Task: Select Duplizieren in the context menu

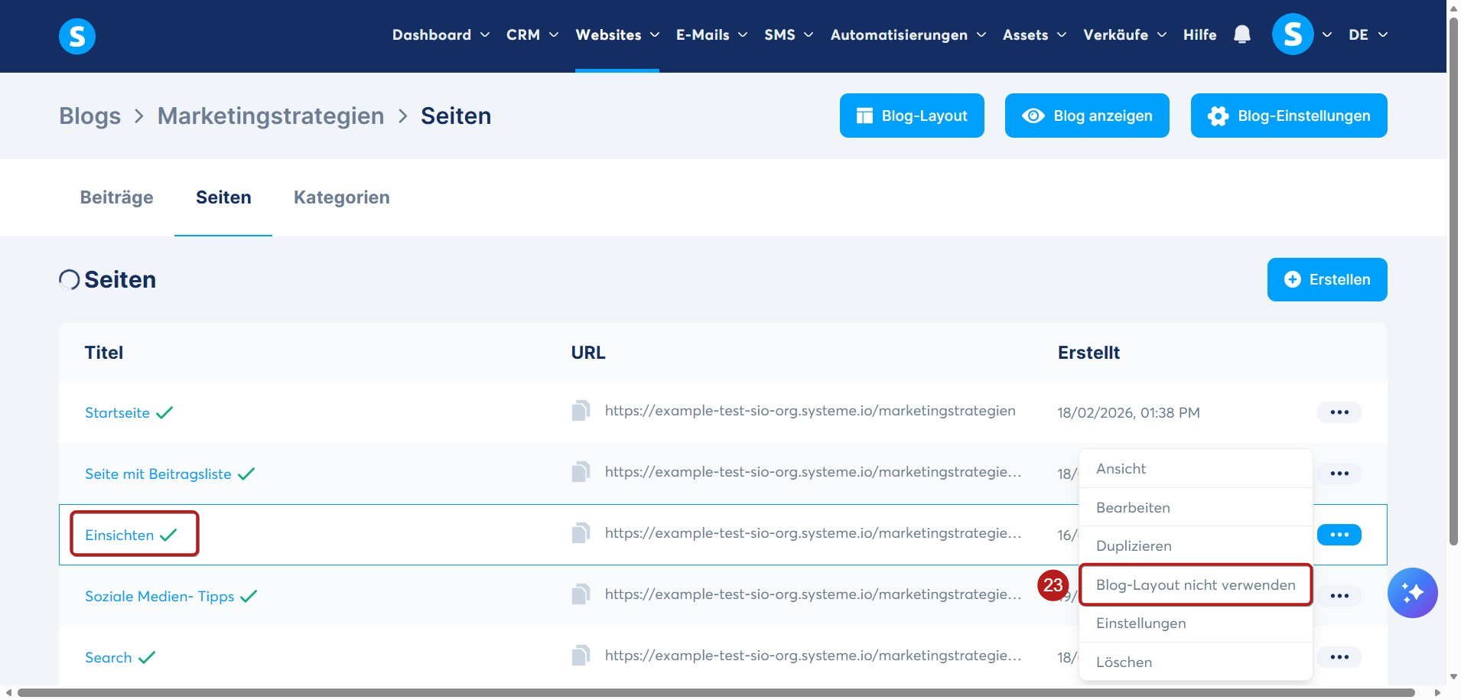Action: coord(1196,546)
